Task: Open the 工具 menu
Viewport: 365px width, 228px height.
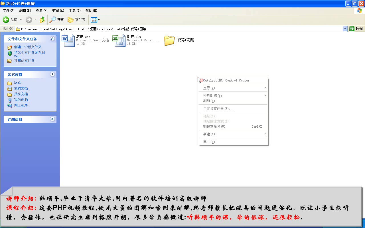Action: [x=74, y=10]
